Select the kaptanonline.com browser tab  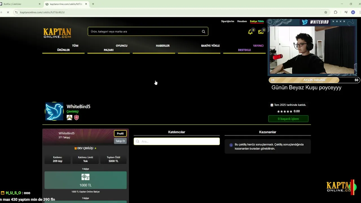point(66,4)
